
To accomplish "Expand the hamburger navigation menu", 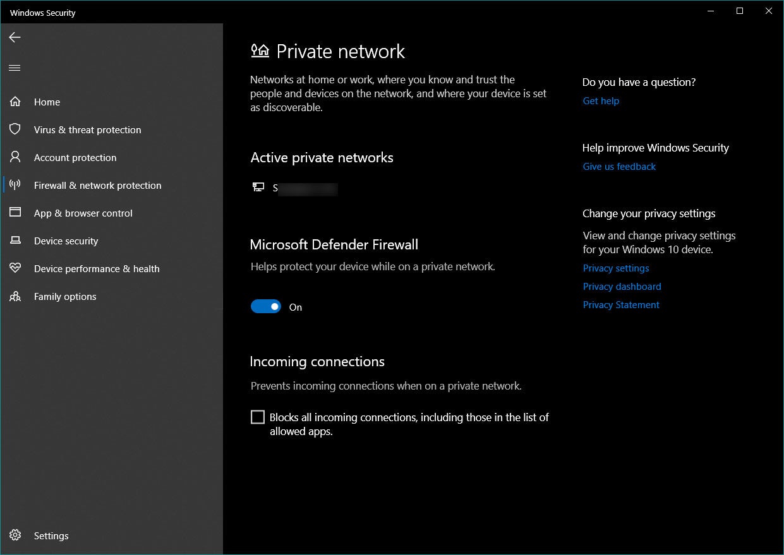I will click(x=15, y=68).
